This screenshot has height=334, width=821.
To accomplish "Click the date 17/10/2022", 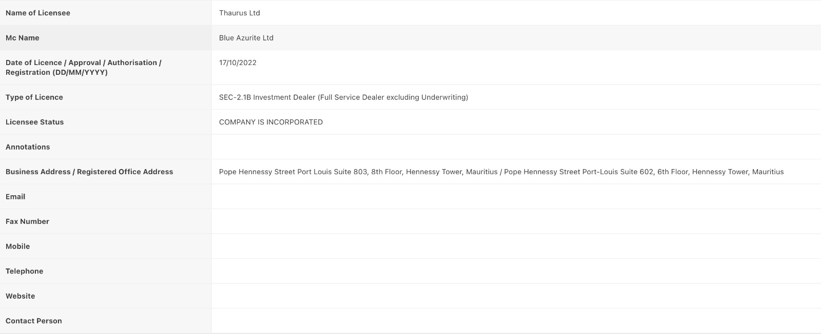I will pos(238,62).
